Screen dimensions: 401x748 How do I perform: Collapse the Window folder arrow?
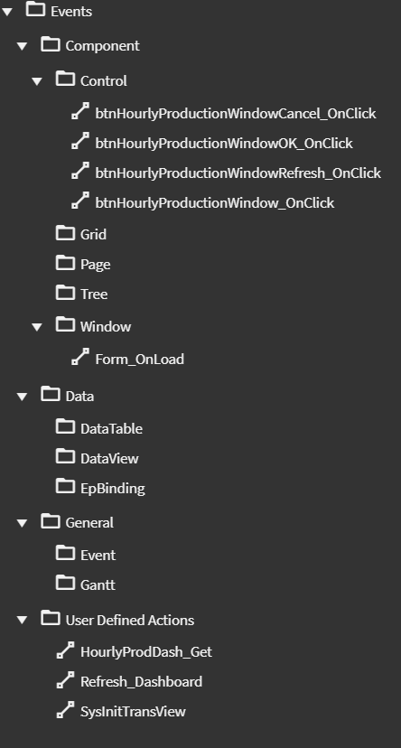(37, 327)
